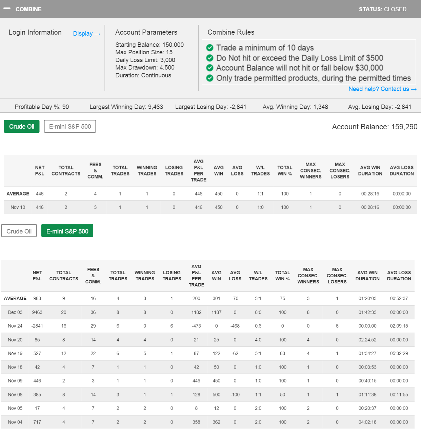Click the lower green E-mini S&P 500 tab

[67, 231]
